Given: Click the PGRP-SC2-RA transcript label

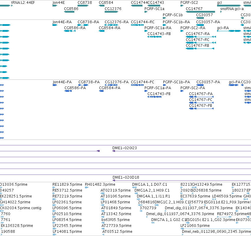Looking at the screenshot, I should pos(193,28).
